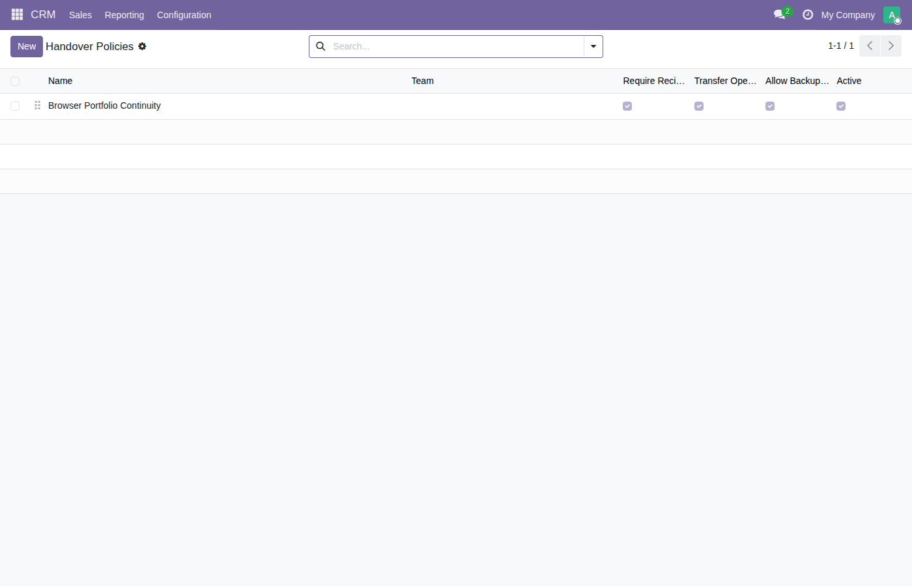Sort by the Require Reci… column header
This screenshot has height=586, width=912.
pos(654,81)
